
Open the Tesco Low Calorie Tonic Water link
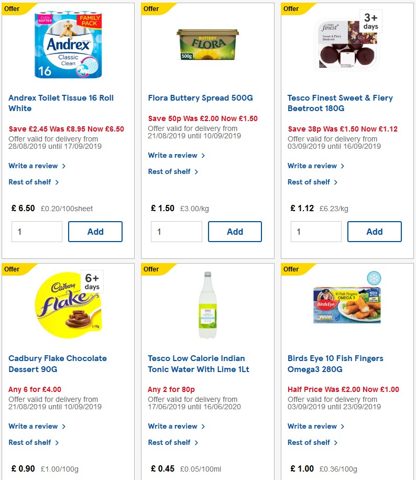point(195,363)
